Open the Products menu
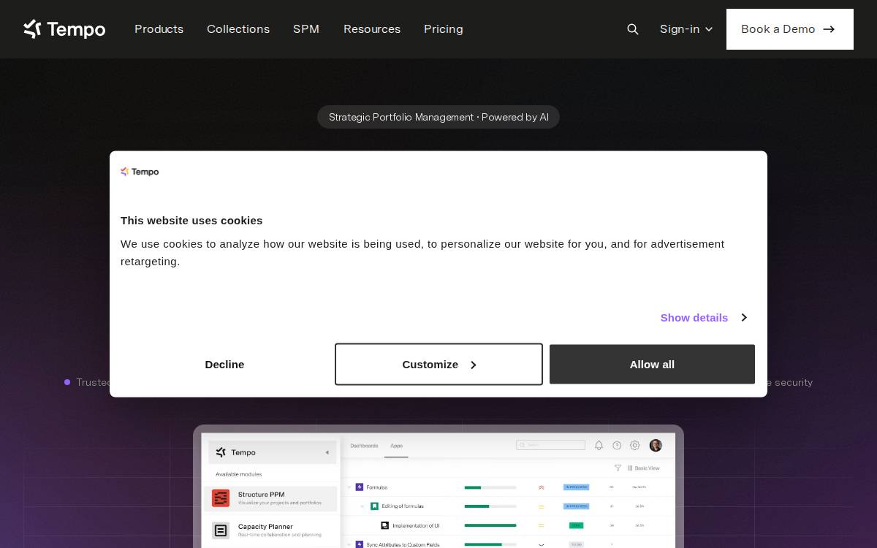Image resolution: width=877 pixels, height=548 pixels. tap(159, 29)
